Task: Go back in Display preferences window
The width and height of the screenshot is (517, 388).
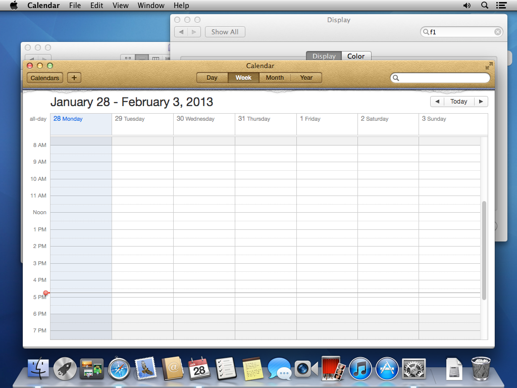Action: coord(181,32)
